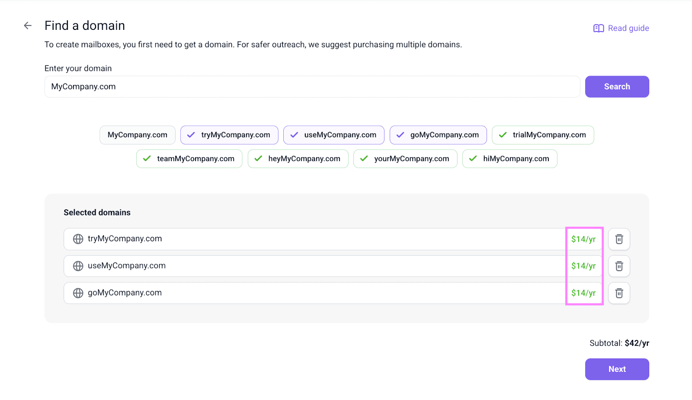Deselect the useMyCompany.com suggestion chip
Image resolution: width=692 pixels, height=400 pixels.
click(333, 135)
